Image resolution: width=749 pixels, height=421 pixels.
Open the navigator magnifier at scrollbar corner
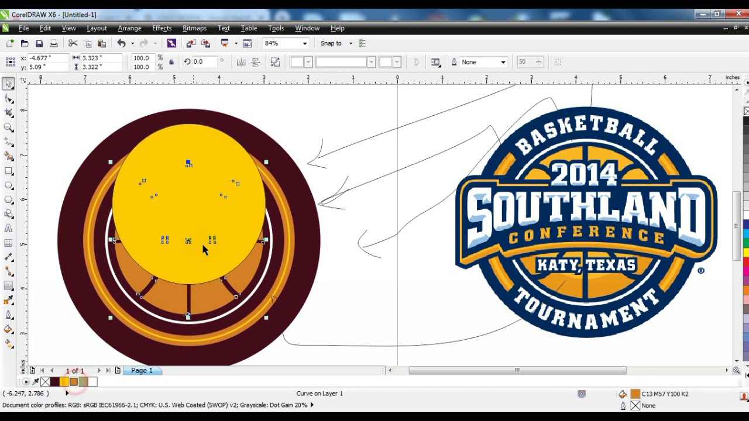click(x=736, y=370)
